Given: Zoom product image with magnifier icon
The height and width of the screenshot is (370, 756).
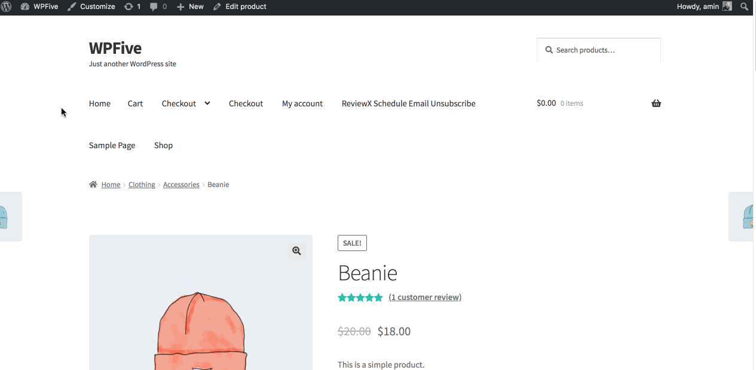Looking at the screenshot, I should (x=296, y=251).
